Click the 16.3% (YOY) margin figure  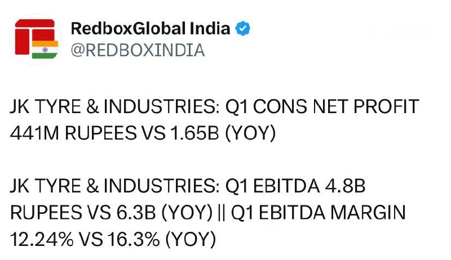(162, 239)
